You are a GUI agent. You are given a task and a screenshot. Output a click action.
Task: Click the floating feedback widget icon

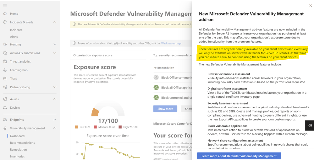tap(310, 126)
